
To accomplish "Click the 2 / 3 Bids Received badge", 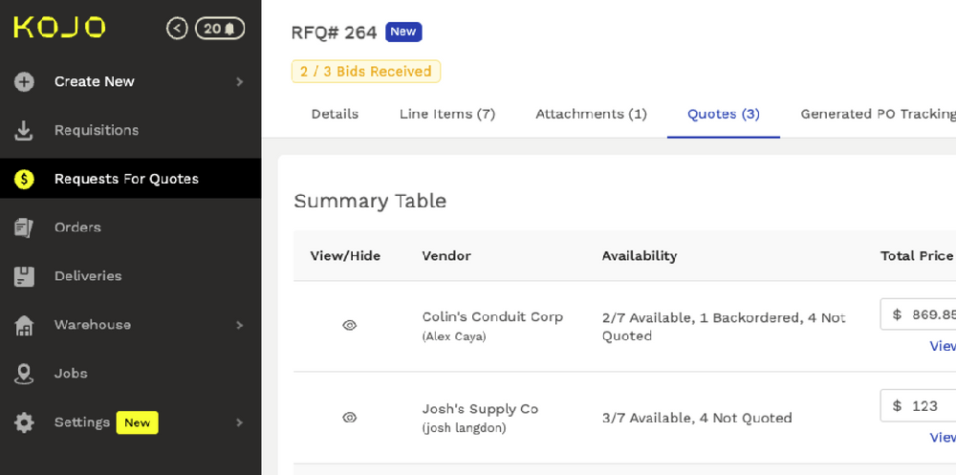I will (366, 72).
